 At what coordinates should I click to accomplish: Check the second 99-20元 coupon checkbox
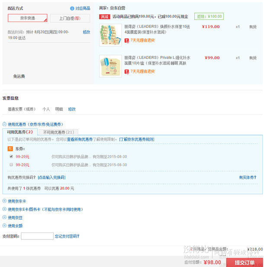(11, 165)
